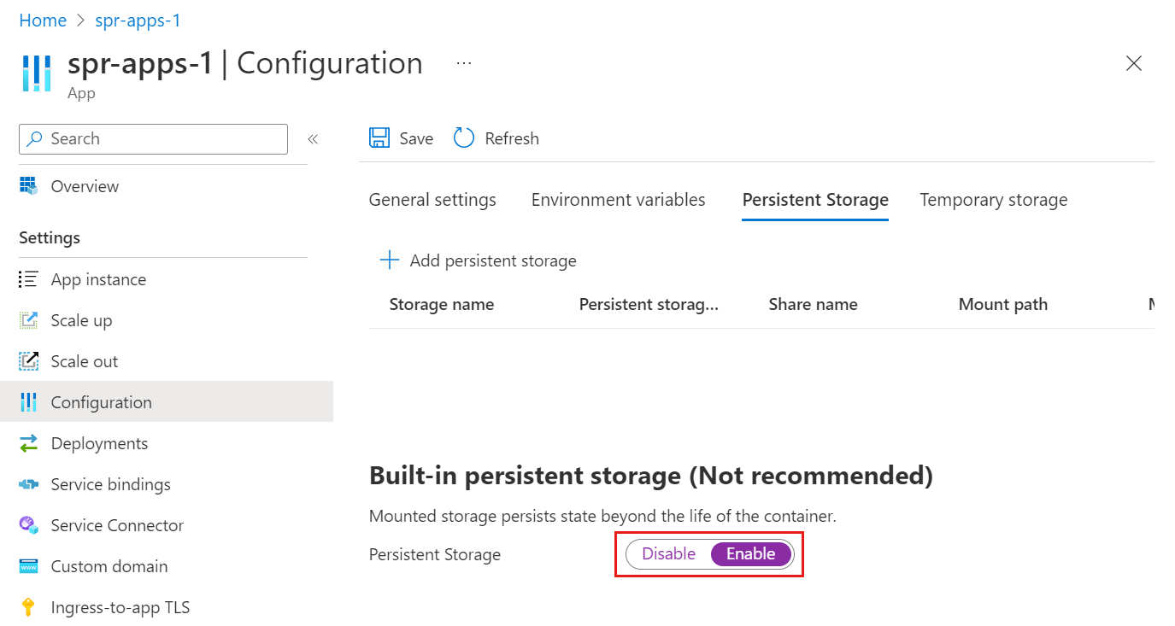Open the Service Connector page
1175x626 pixels.
tap(116, 524)
